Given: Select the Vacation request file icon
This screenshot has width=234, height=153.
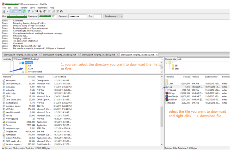Looking at the screenshot, I should click(x=4, y=144).
